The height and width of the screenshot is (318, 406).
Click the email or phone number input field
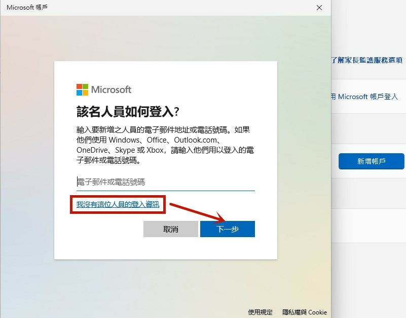point(165,182)
